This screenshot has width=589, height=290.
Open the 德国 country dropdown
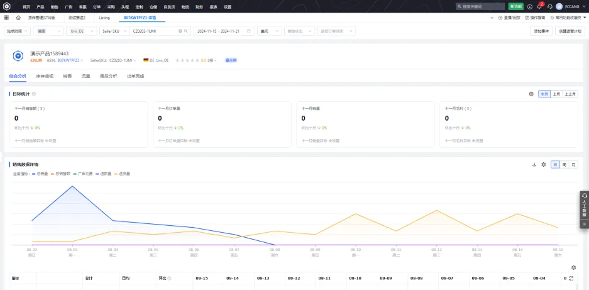tap(48, 31)
